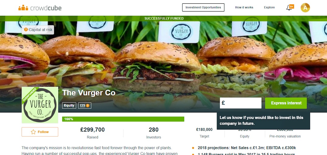The height and width of the screenshot is (155, 327).
Task: Click the Express interest button
Action: click(286, 103)
